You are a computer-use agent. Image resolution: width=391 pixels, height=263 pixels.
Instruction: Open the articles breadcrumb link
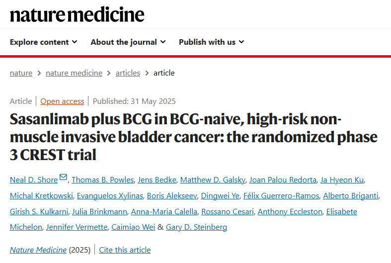coord(128,73)
